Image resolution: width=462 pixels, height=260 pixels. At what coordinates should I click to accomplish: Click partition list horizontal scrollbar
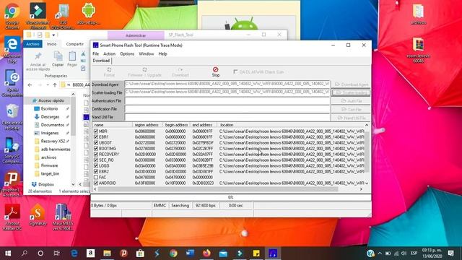(x=218, y=189)
